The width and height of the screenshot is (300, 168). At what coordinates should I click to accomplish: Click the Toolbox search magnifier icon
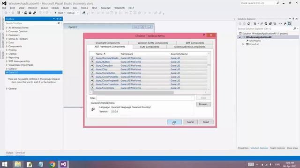(x=59, y=23)
